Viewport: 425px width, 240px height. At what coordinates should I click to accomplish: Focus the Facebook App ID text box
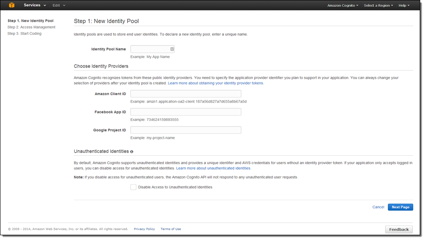point(186,112)
